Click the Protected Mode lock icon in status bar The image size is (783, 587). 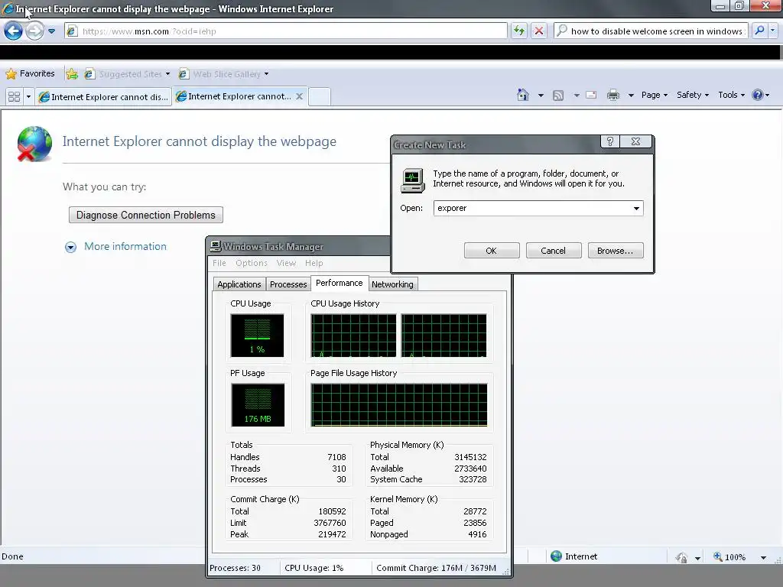tap(681, 557)
